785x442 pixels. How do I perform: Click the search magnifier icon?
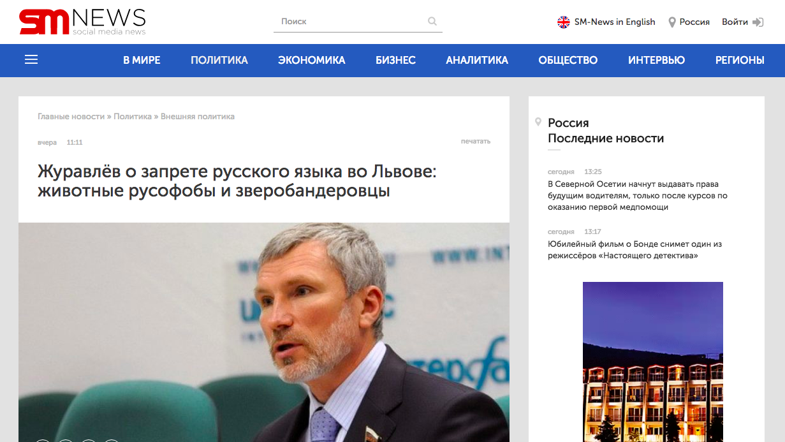click(432, 21)
